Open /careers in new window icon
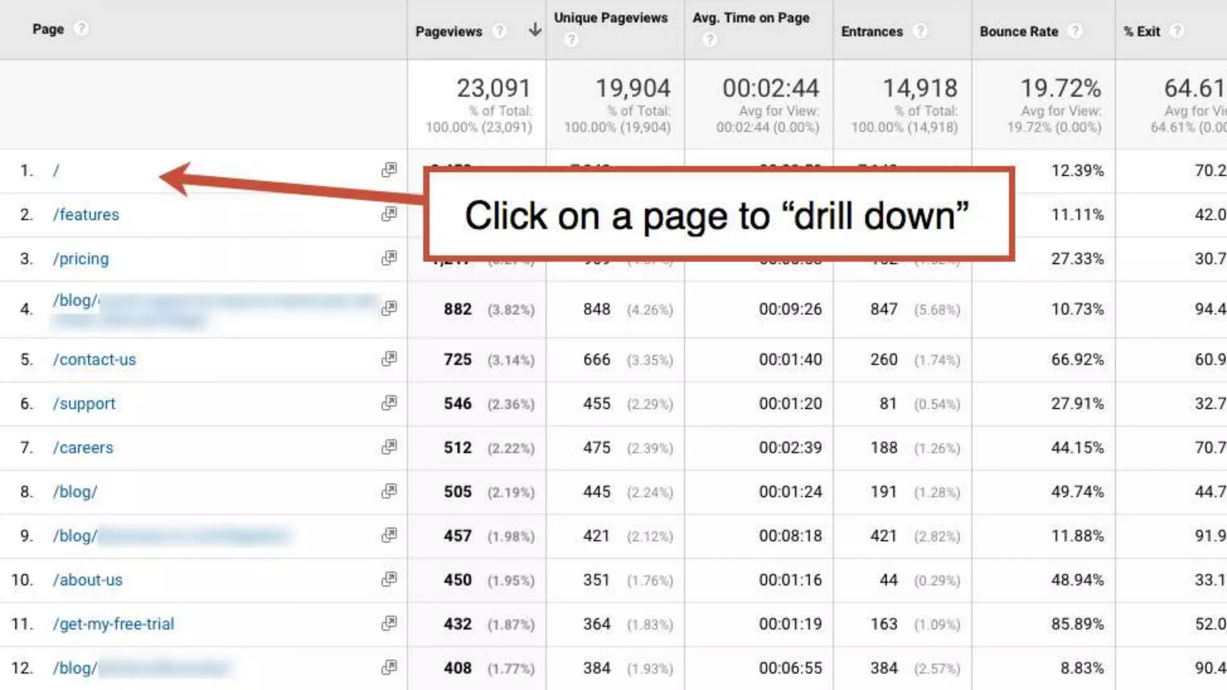 389,447
